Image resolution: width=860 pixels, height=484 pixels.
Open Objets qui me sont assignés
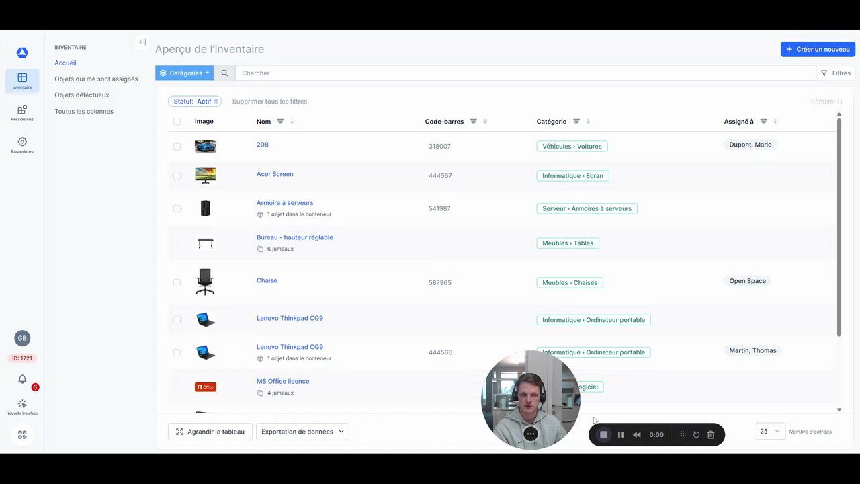click(96, 79)
